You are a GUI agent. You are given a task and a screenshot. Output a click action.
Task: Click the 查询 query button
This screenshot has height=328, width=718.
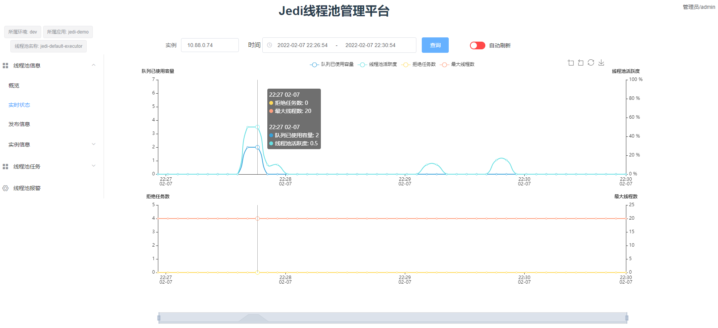(435, 45)
